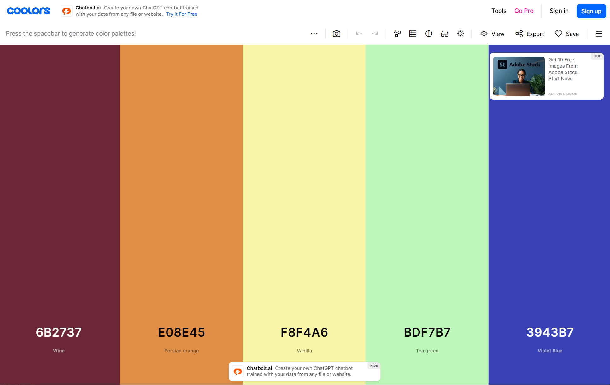Open the Tools menu
This screenshot has width=610, height=385.
(x=499, y=11)
